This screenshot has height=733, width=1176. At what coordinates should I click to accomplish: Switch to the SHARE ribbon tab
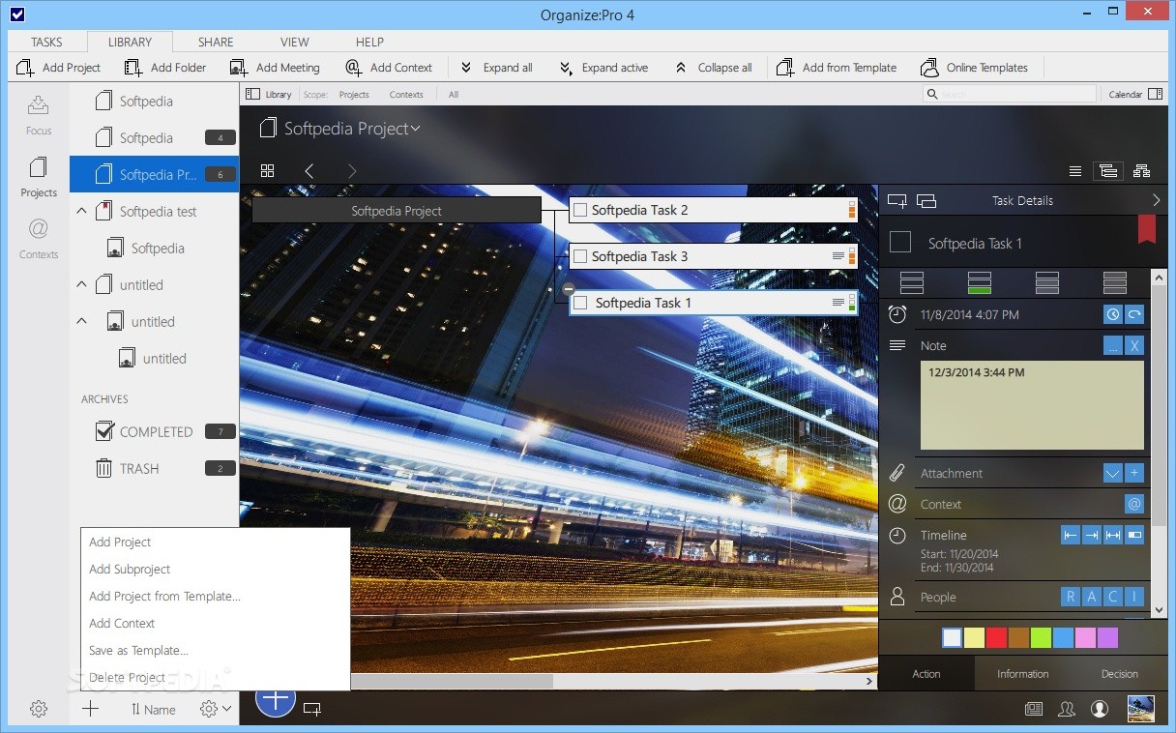click(x=216, y=42)
